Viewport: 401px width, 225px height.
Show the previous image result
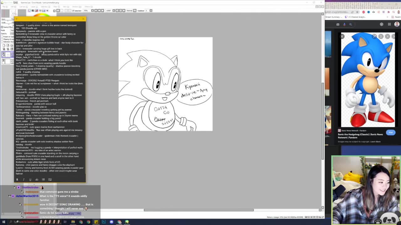pyautogui.click(x=388, y=36)
